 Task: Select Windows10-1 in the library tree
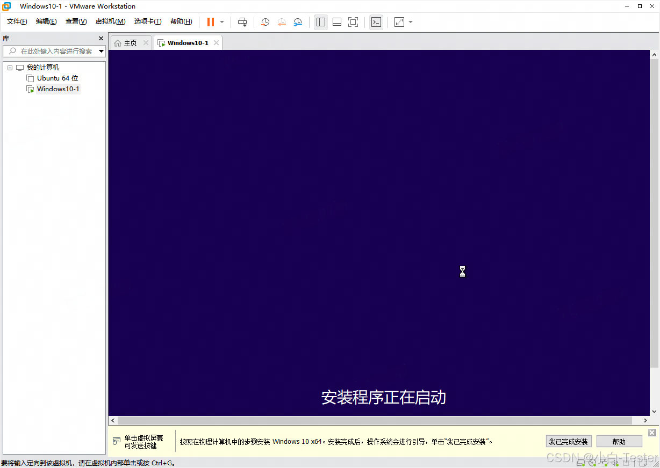(58, 89)
